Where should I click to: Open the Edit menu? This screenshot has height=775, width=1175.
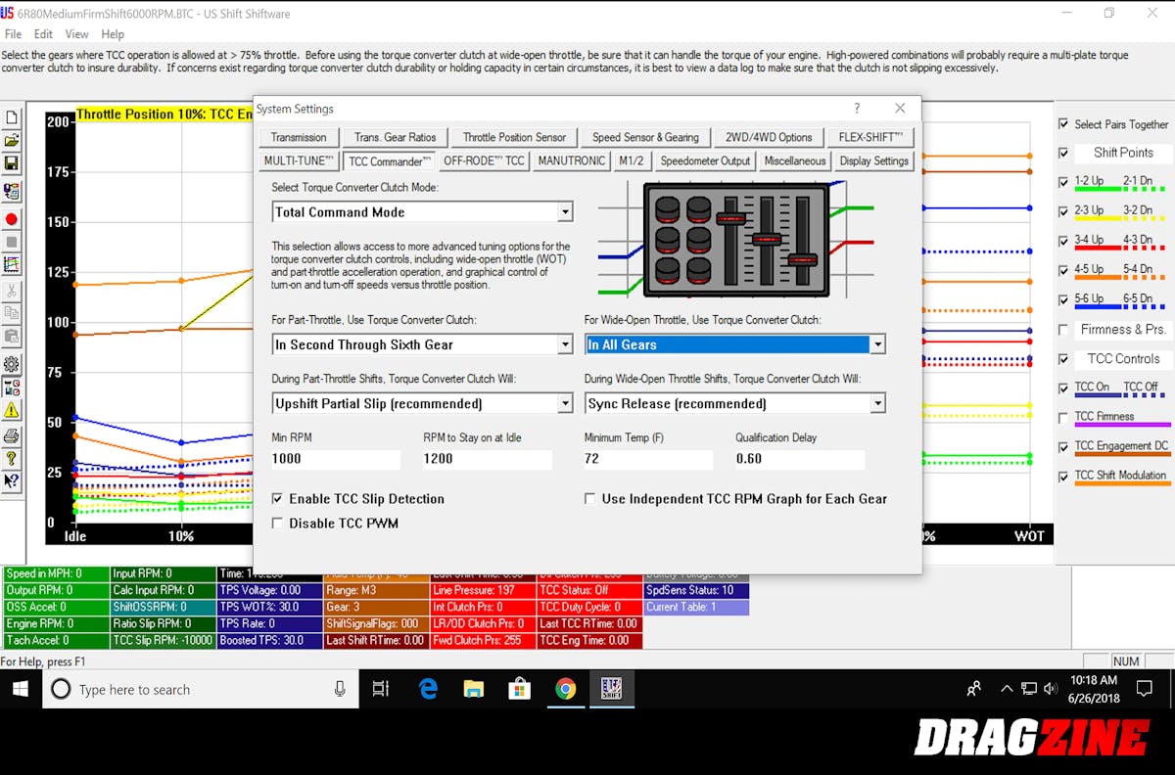[x=43, y=34]
